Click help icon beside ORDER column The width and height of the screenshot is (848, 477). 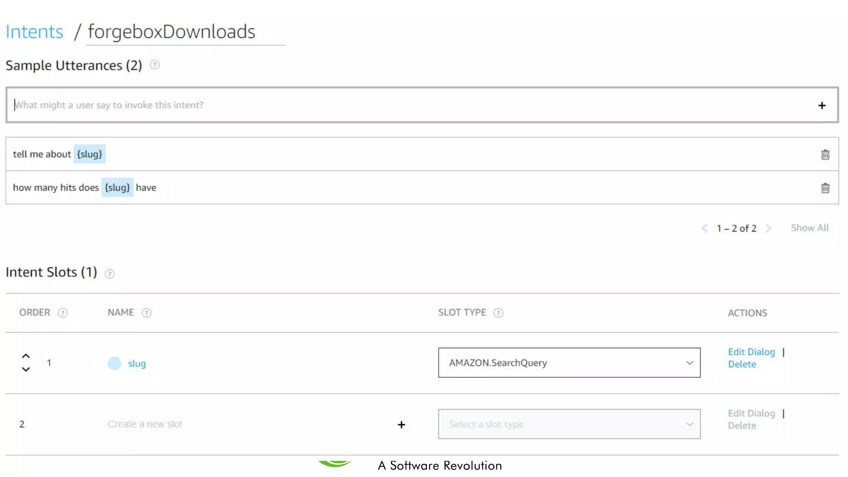click(63, 313)
